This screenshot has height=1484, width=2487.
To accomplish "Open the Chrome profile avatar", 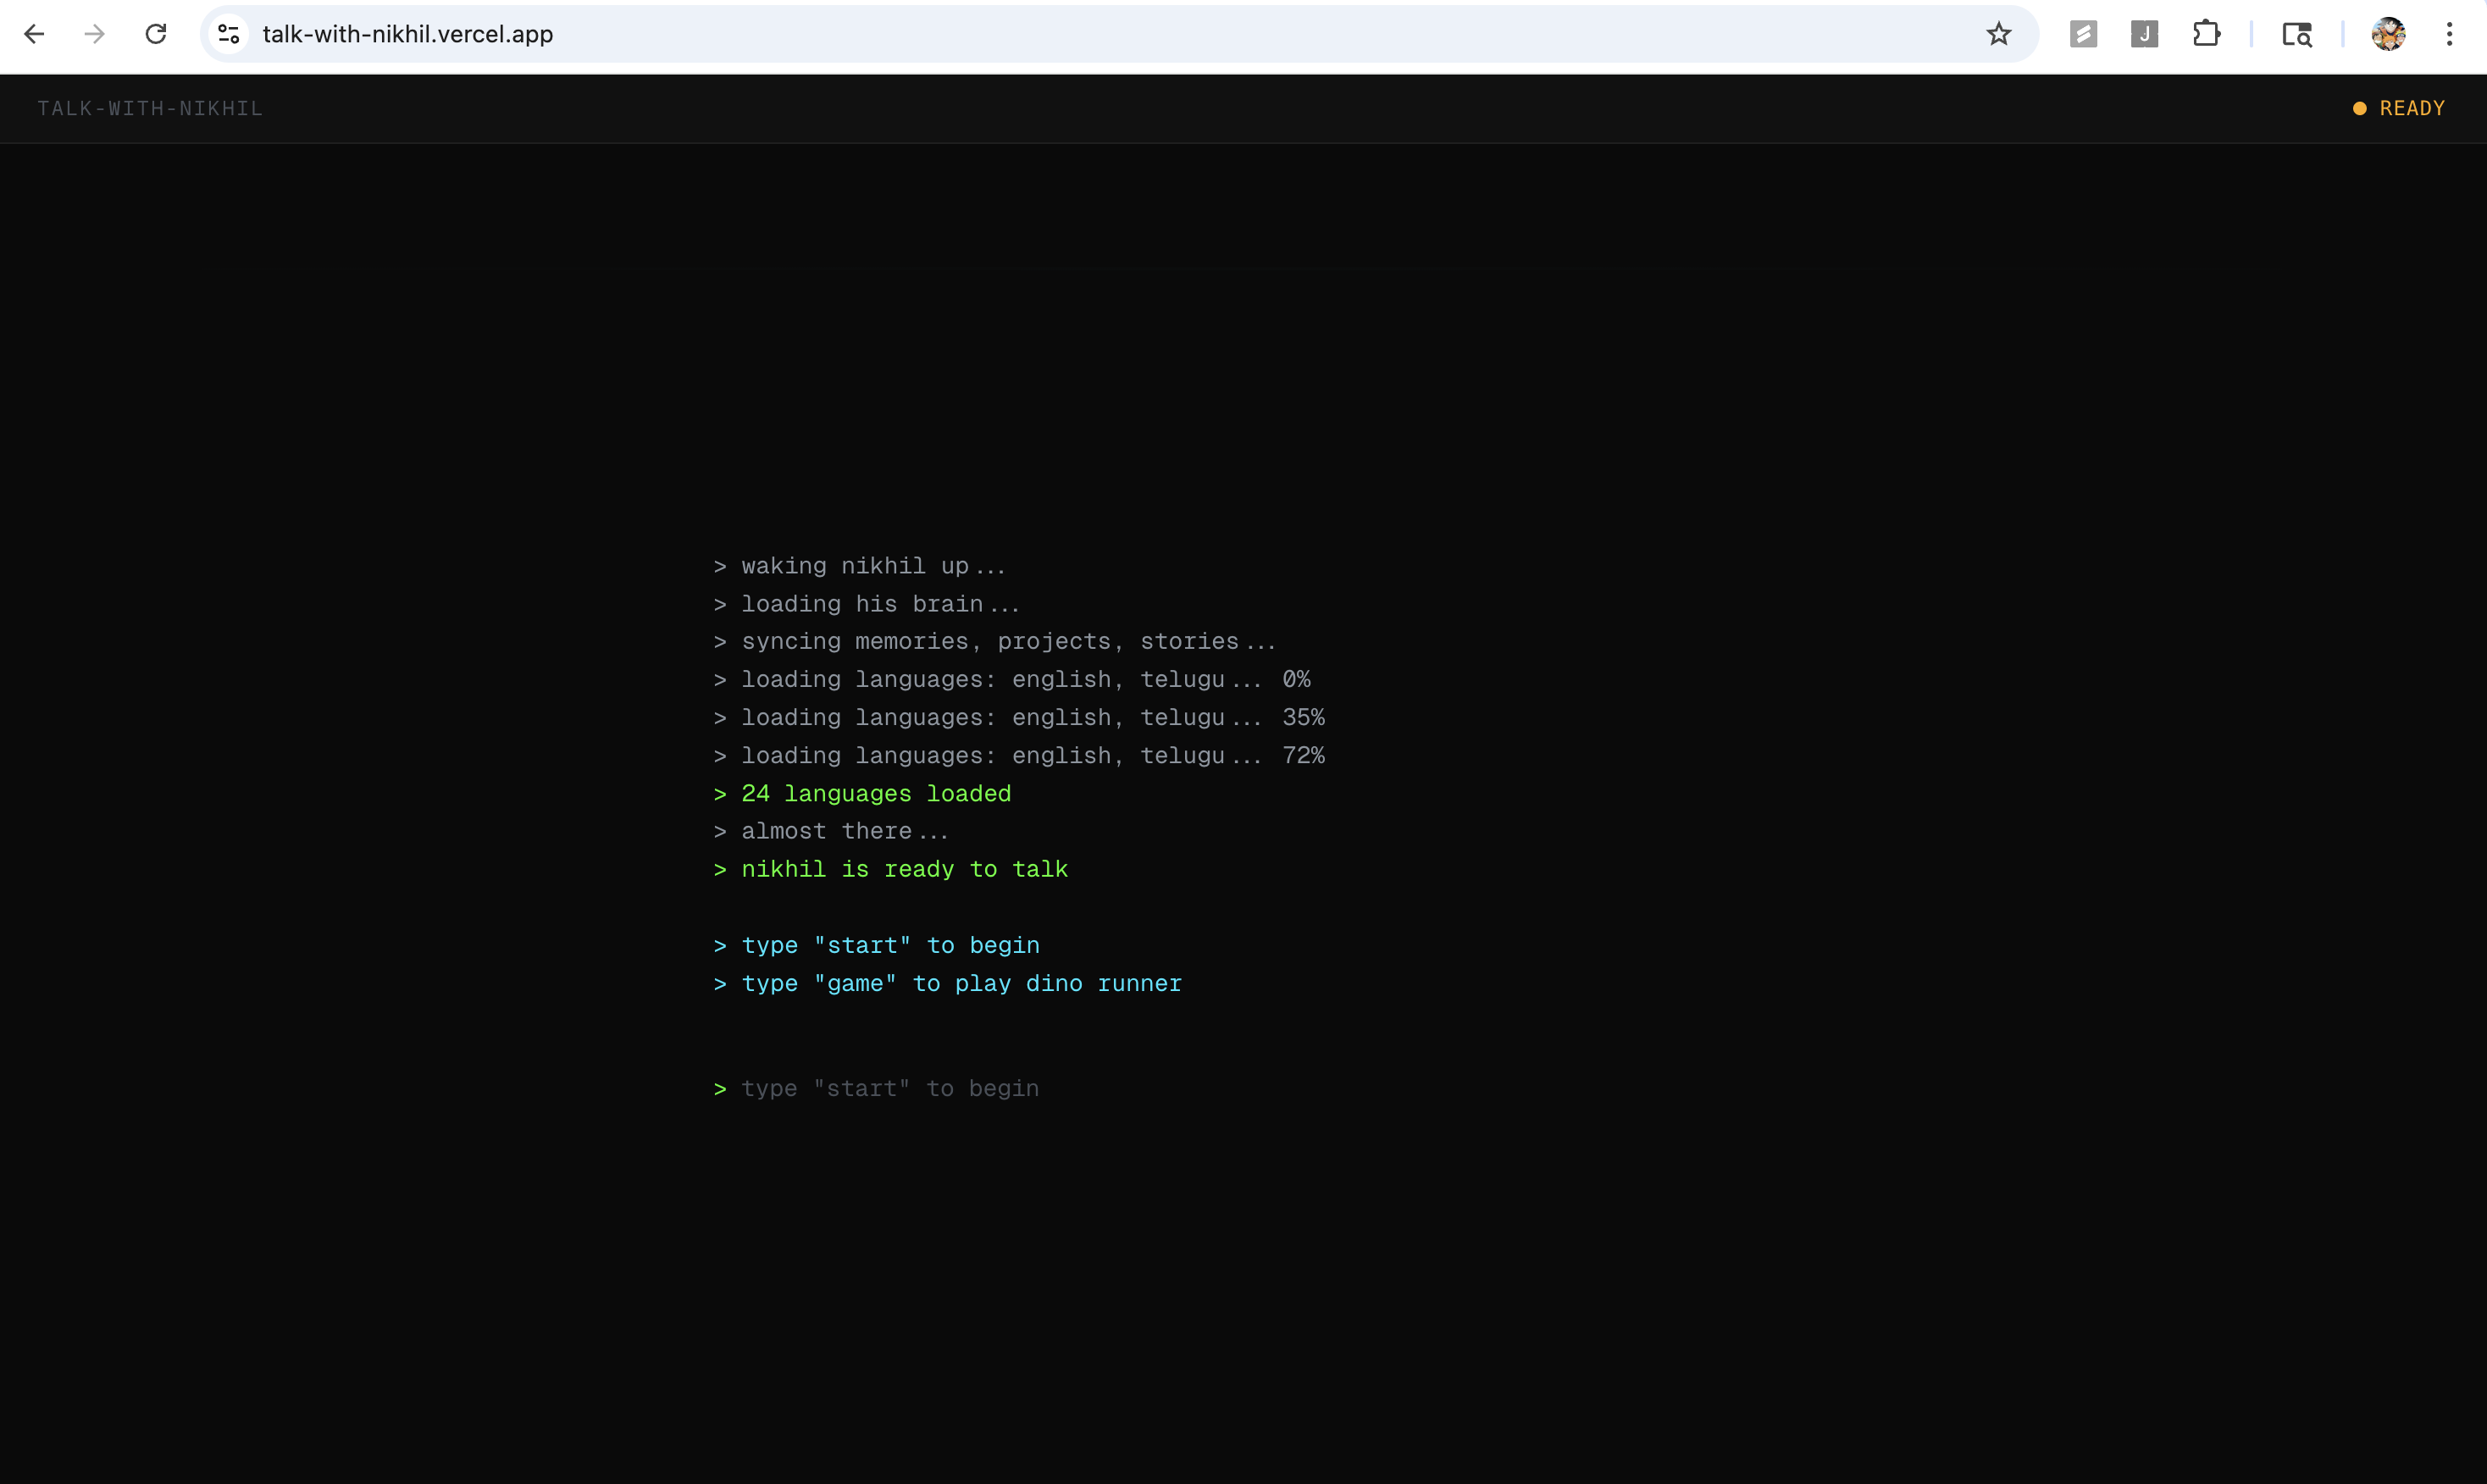I will [x=2388, y=34].
